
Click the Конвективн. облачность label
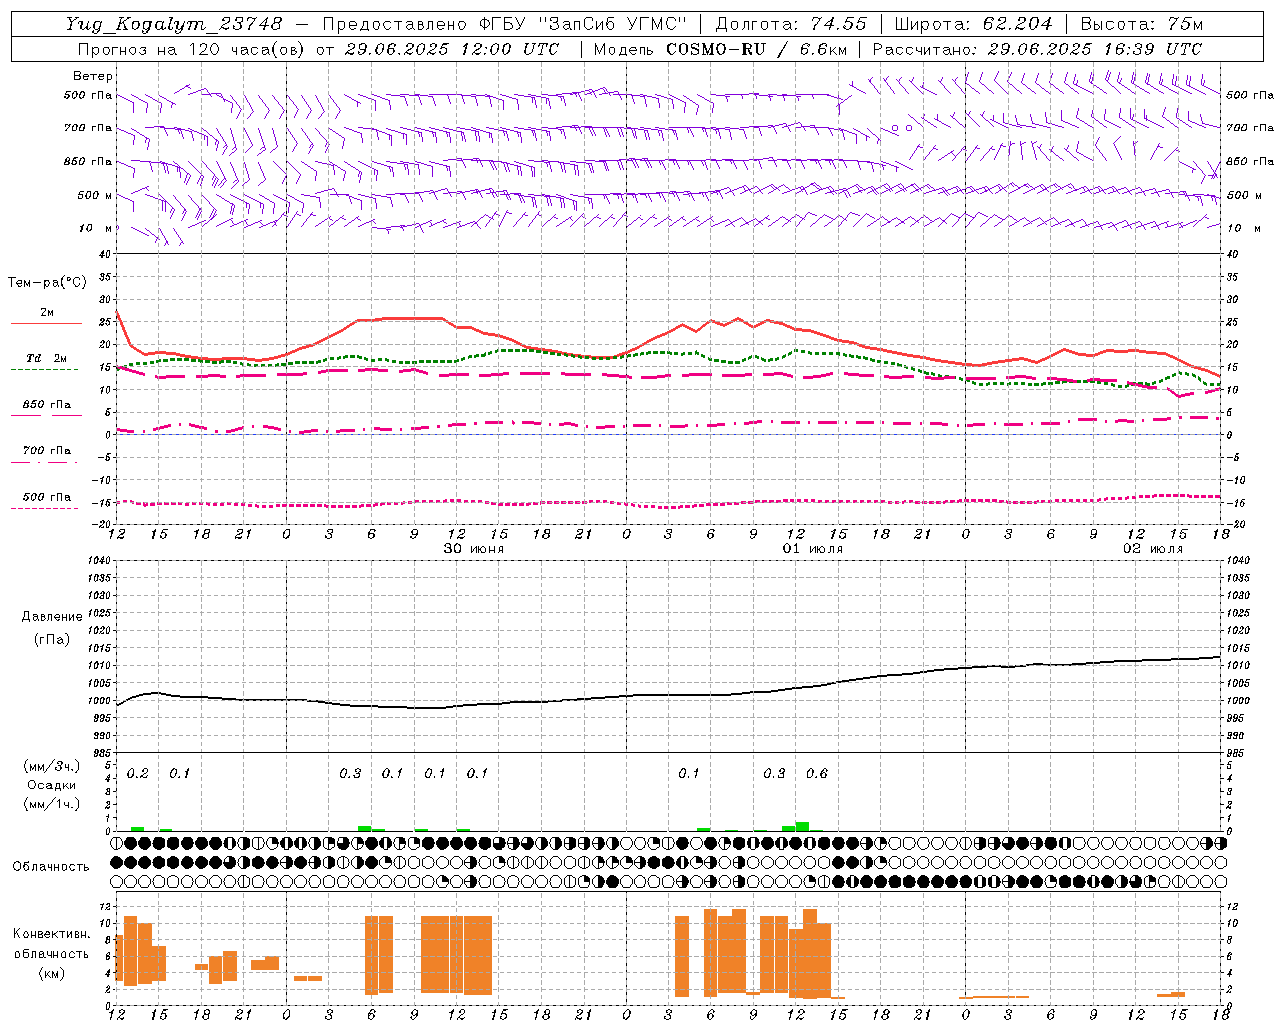(x=51, y=944)
